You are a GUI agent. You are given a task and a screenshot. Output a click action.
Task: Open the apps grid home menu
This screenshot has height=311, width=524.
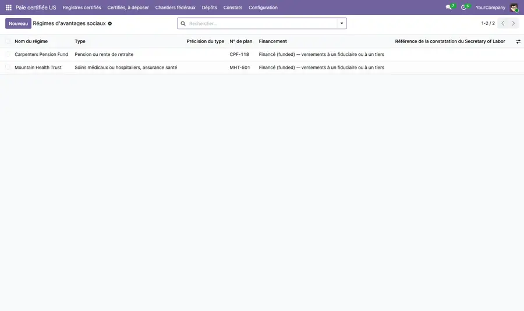[x=9, y=8]
